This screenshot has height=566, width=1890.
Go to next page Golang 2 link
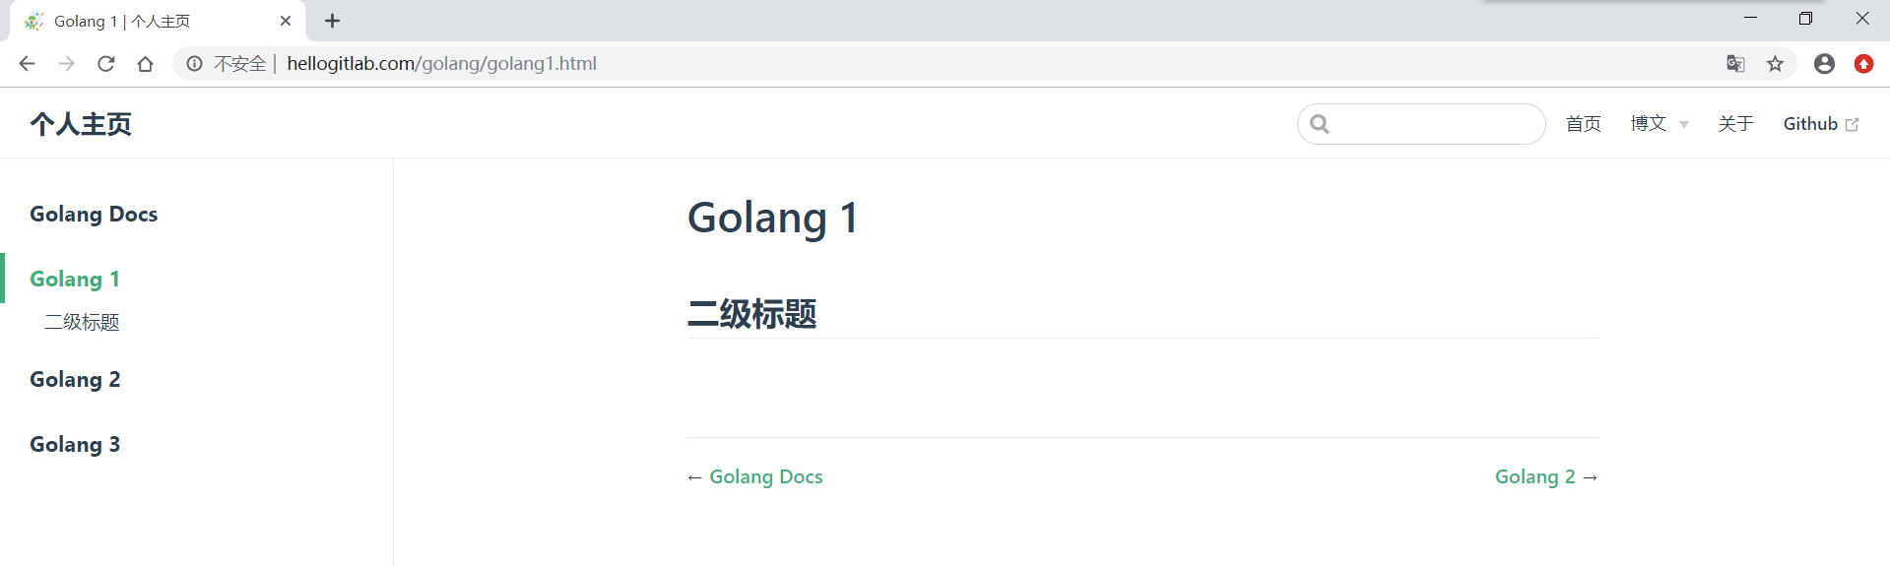[x=1546, y=476]
